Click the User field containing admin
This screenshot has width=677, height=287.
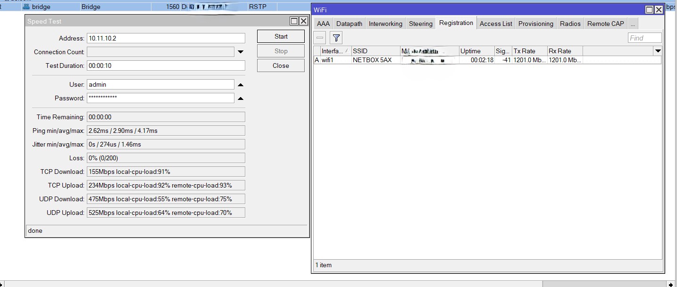160,84
